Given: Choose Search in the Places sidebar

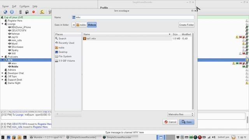Looking at the screenshot, I should click(x=62, y=38).
